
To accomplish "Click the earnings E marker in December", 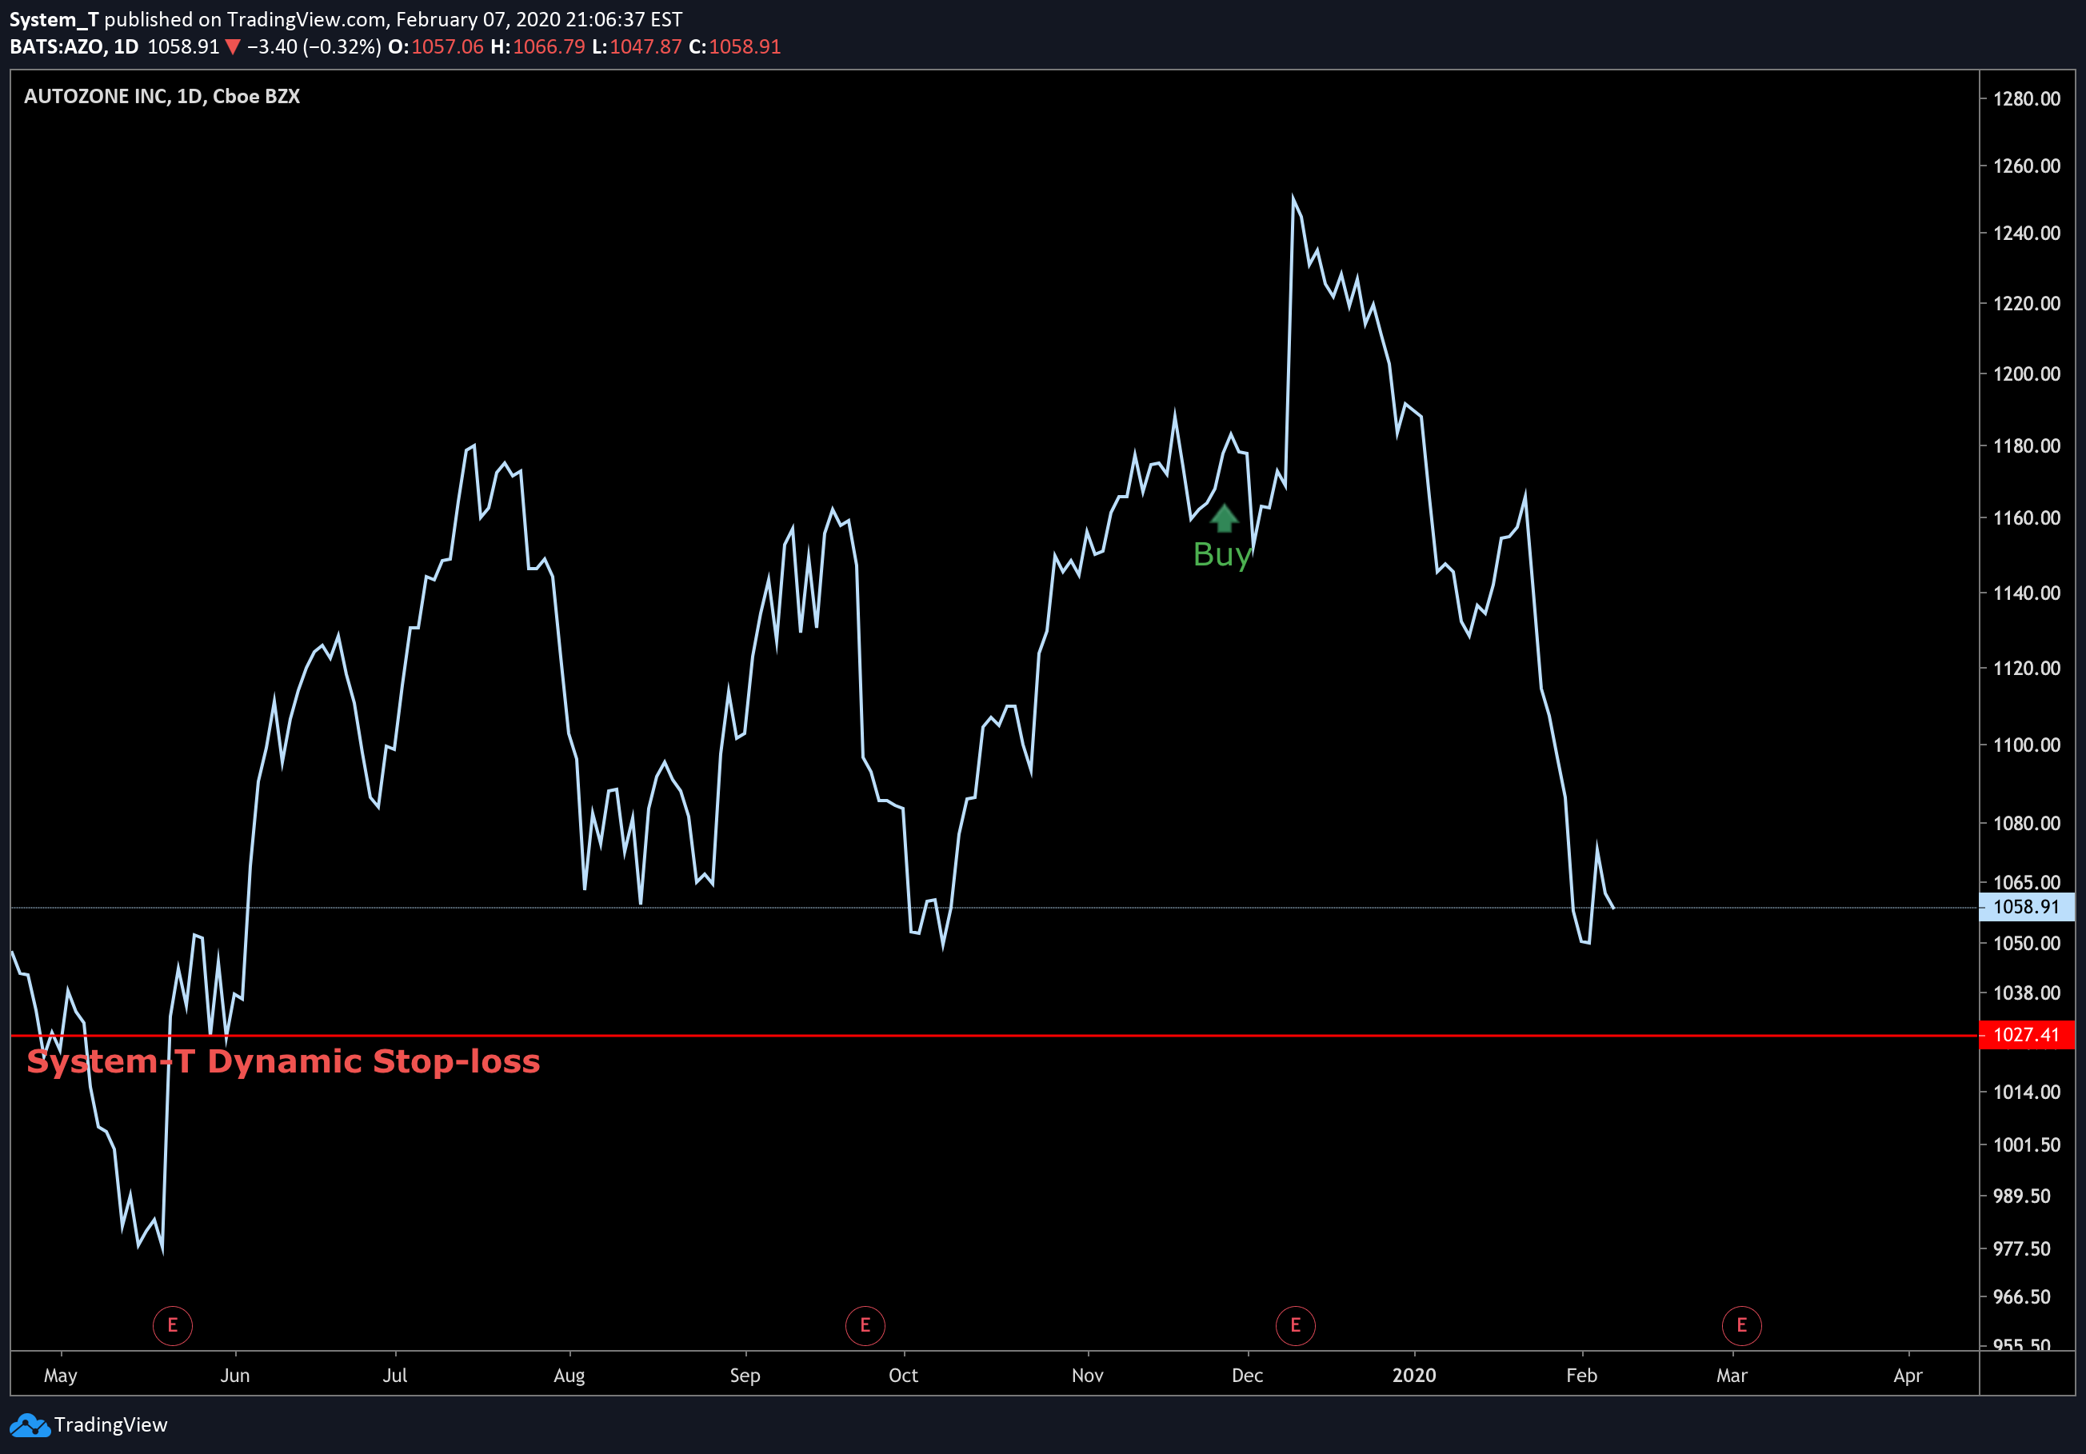I will pyautogui.click(x=1296, y=1325).
